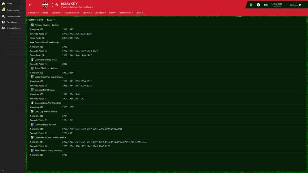The width and height of the screenshot is (308, 173).
Task: Expand the Trofei dropdown
Action: pyautogui.click(x=51, y=20)
